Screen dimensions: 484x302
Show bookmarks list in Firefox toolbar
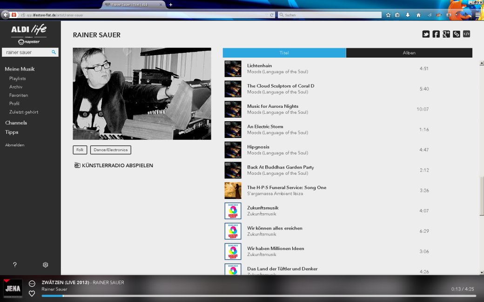tap(397, 15)
